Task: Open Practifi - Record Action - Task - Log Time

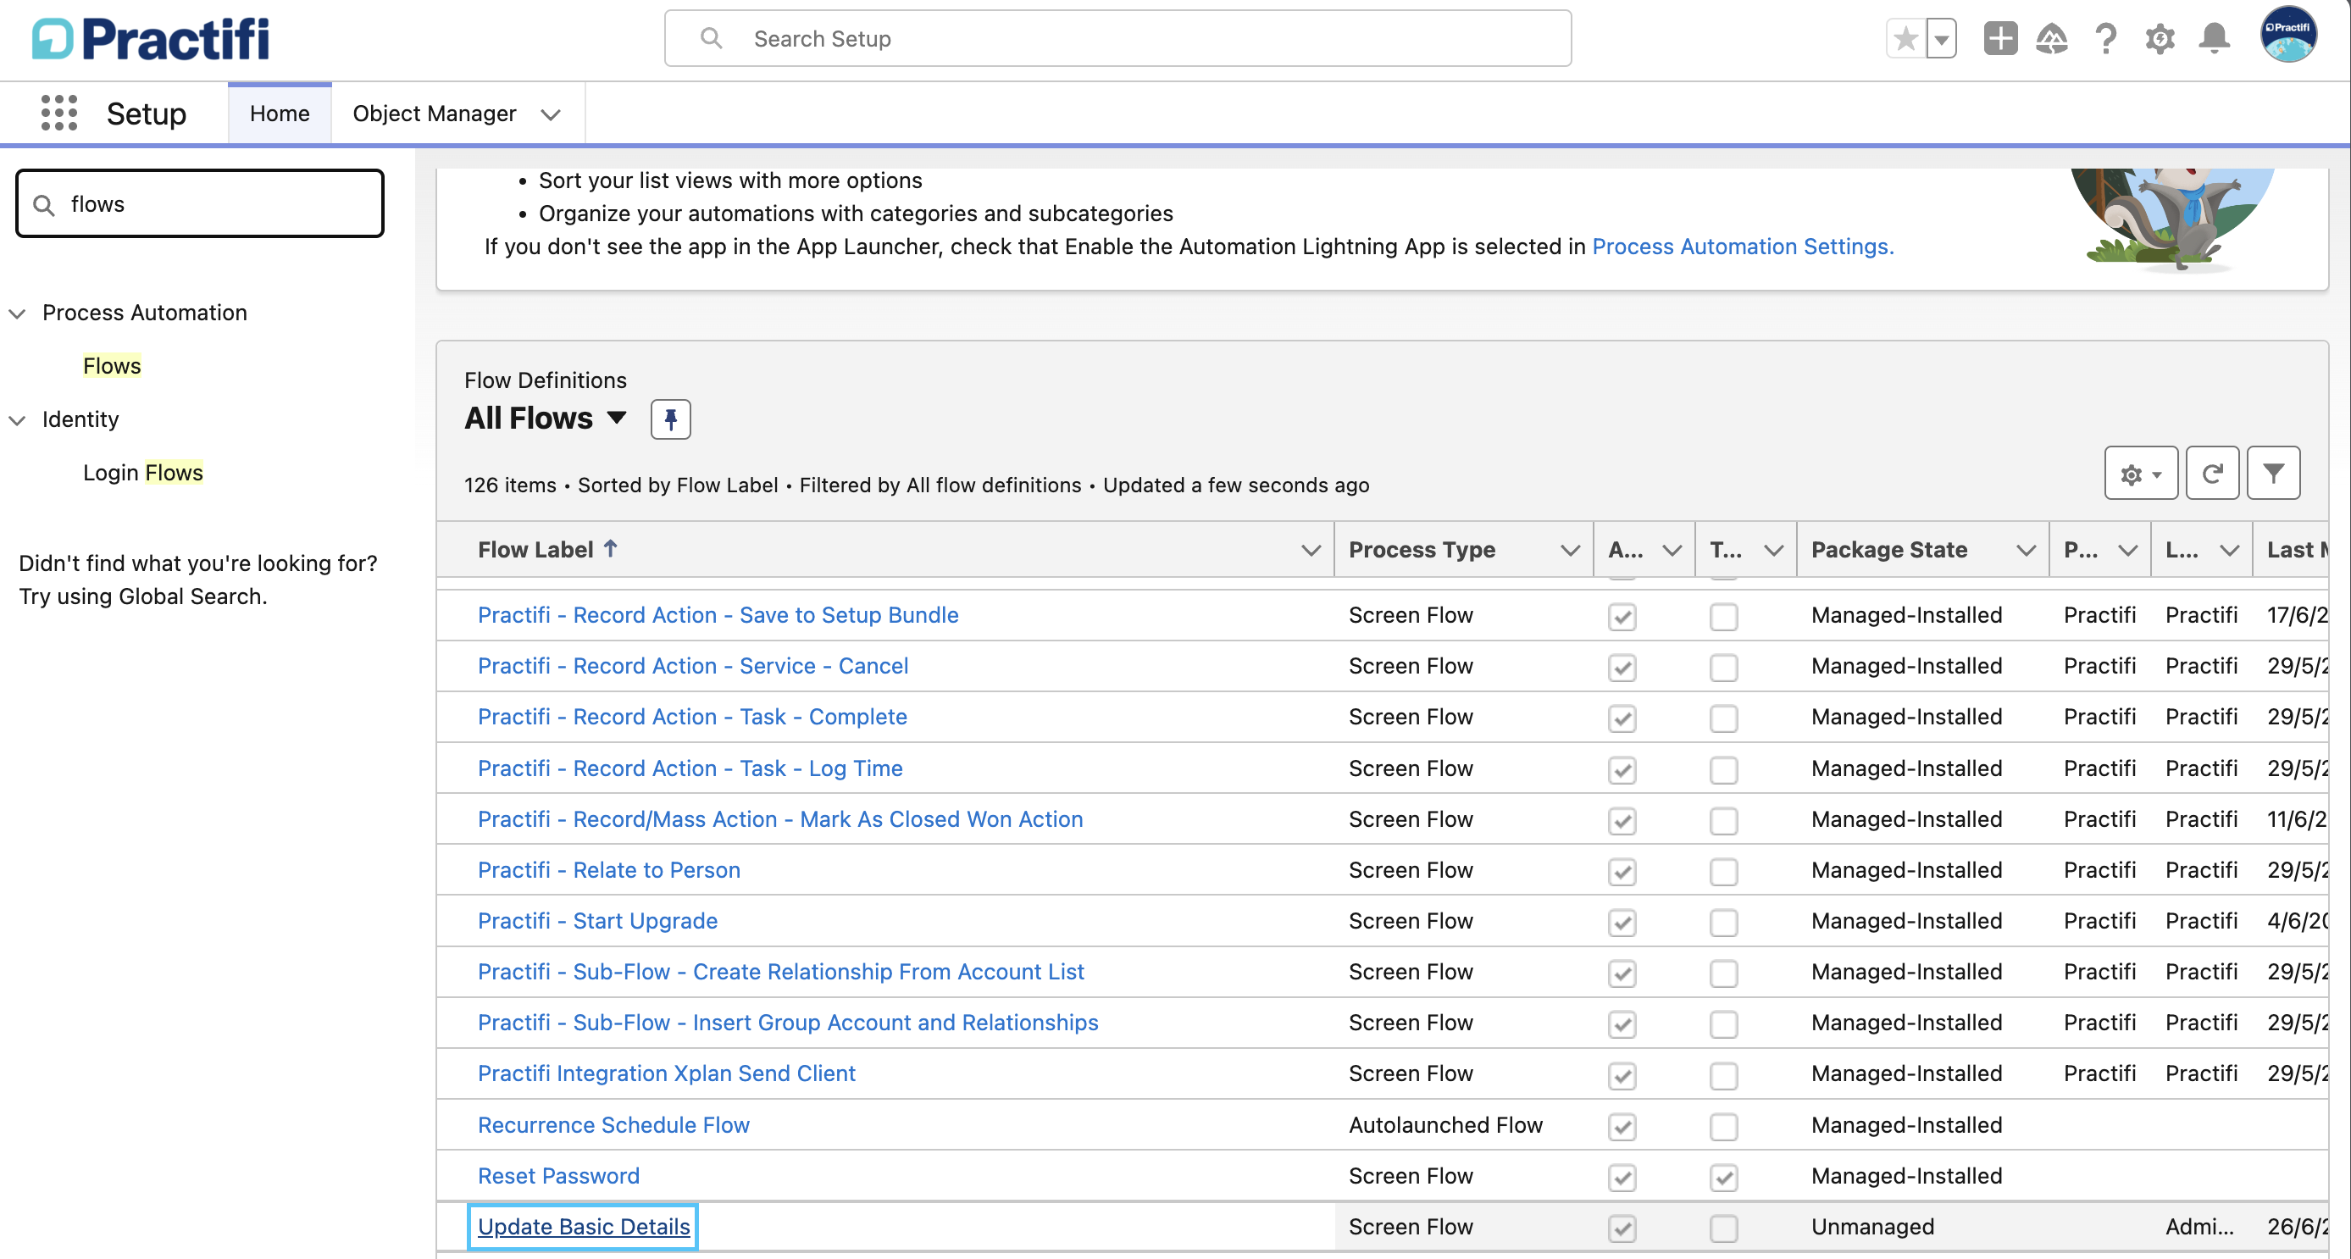Action: pyautogui.click(x=690, y=768)
